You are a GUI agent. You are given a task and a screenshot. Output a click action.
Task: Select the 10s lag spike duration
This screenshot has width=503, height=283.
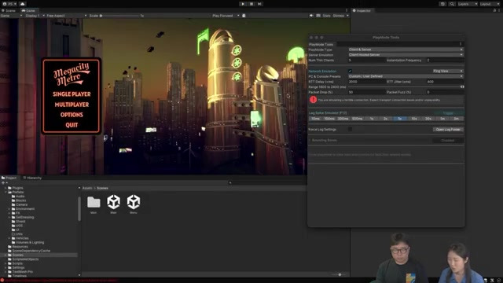pos(414,119)
